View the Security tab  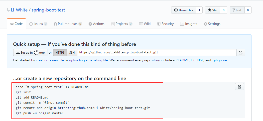click(x=165, y=24)
